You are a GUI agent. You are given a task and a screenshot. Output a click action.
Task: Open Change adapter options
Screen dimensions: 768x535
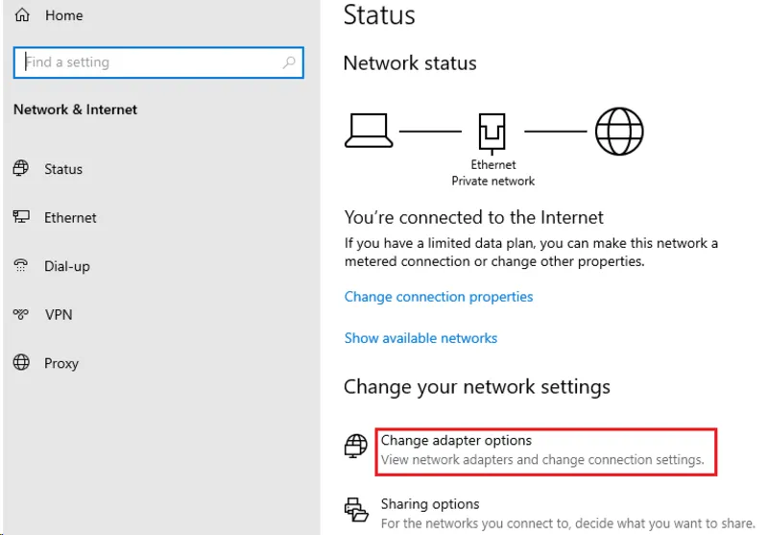pyautogui.click(x=456, y=441)
